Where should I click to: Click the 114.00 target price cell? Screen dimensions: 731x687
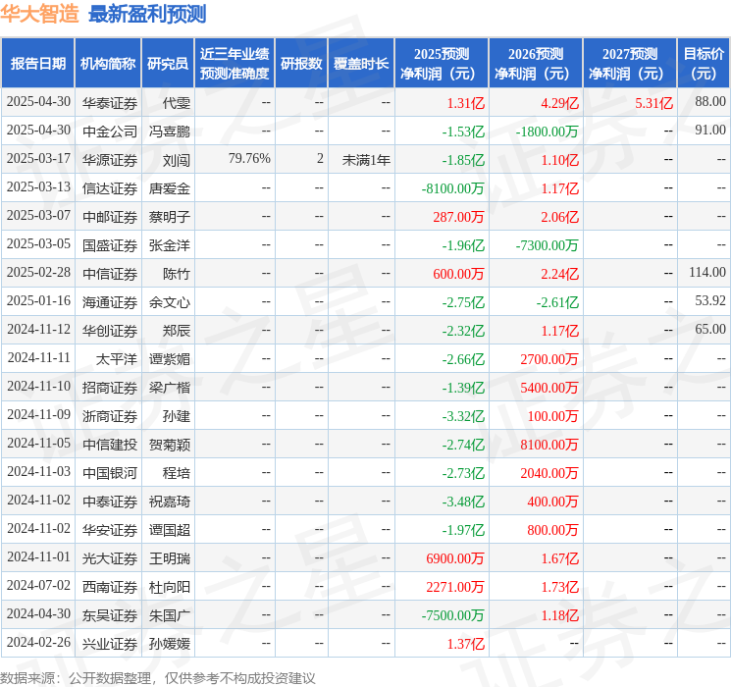(x=706, y=273)
